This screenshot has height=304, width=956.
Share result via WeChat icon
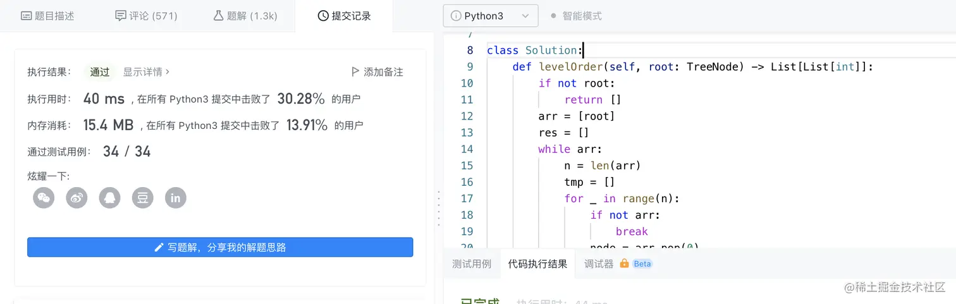tap(44, 198)
